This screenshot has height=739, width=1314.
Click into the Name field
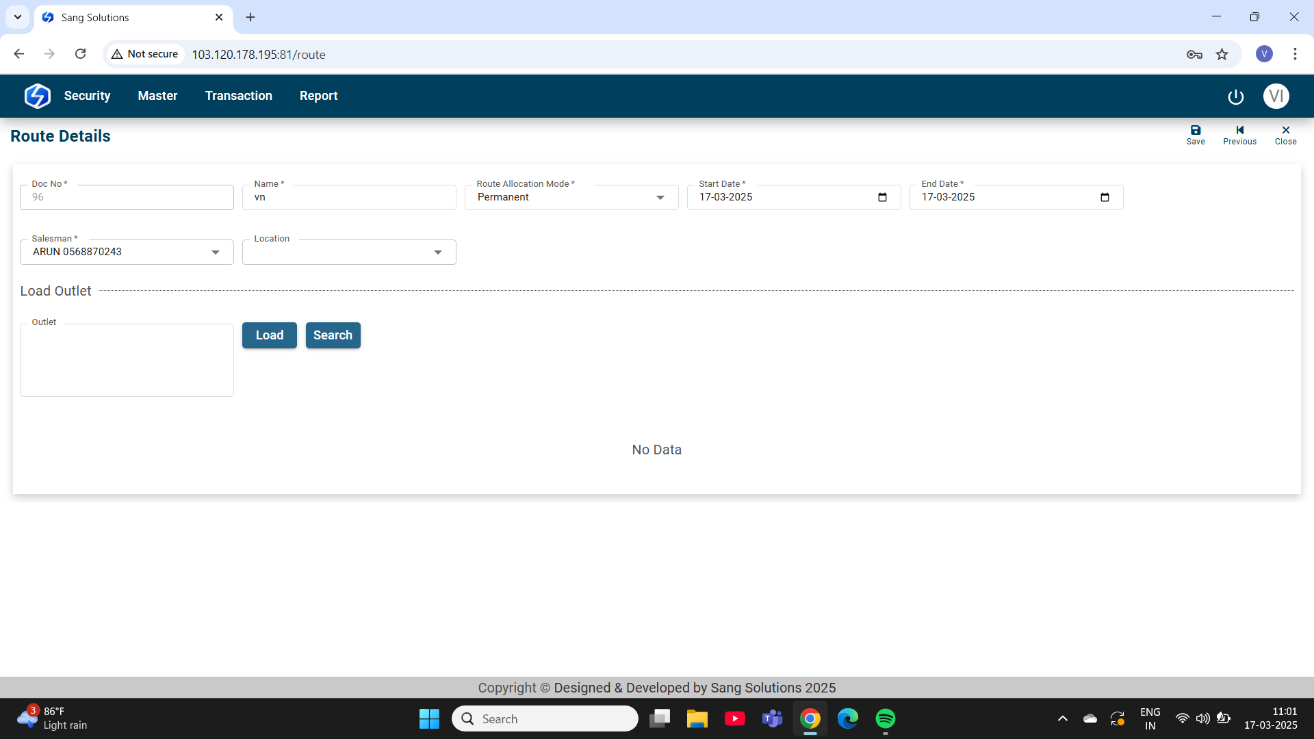(x=349, y=198)
